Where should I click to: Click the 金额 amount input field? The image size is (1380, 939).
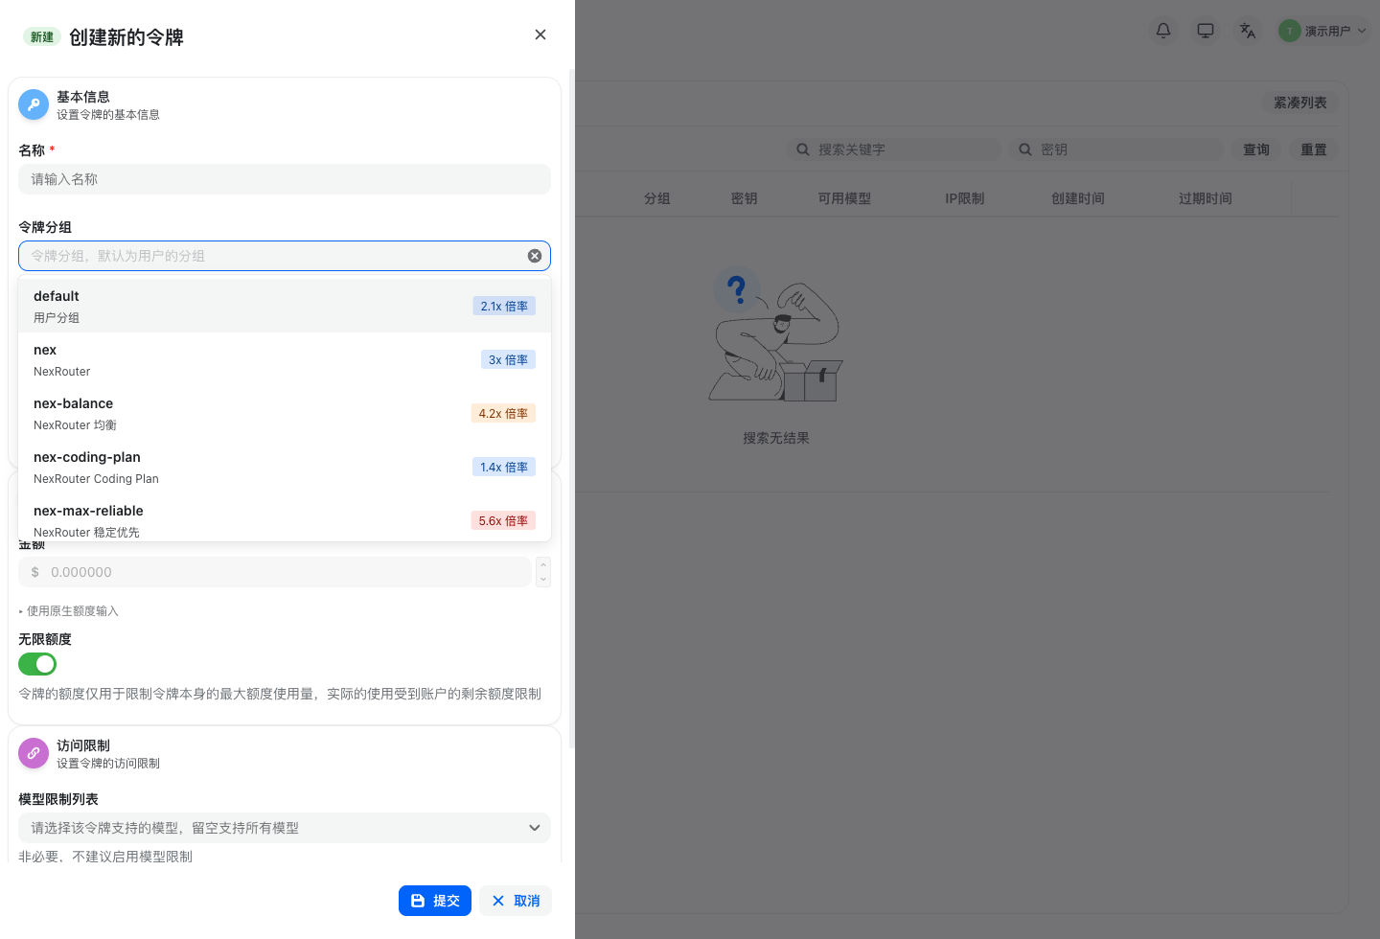point(275,572)
